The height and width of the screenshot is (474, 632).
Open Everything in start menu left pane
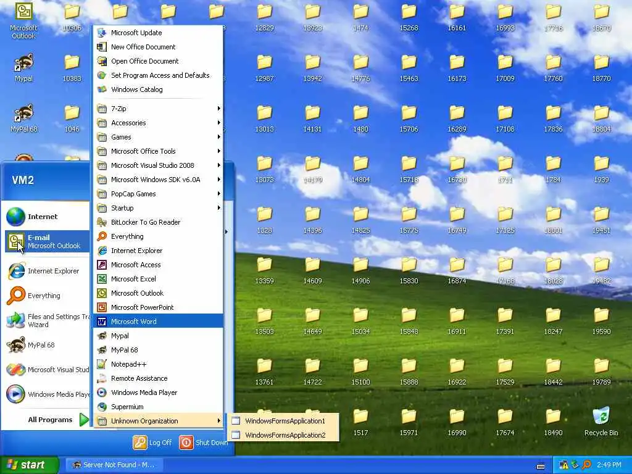(47, 296)
